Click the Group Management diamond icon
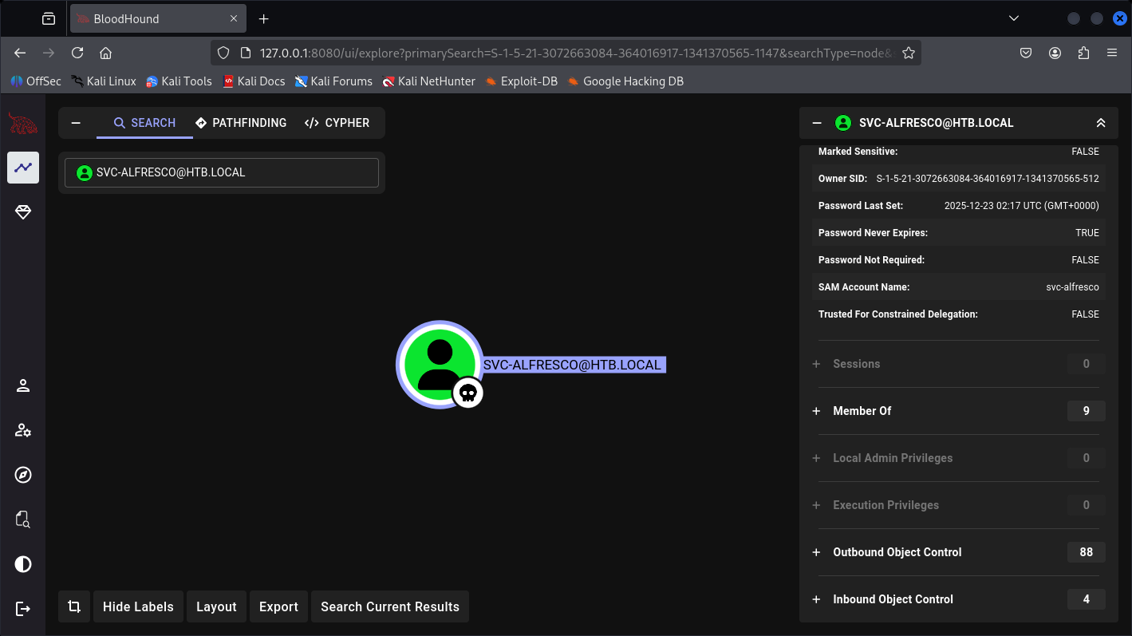Image resolution: width=1132 pixels, height=636 pixels. (23, 211)
